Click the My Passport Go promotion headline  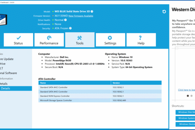[x=184, y=24]
